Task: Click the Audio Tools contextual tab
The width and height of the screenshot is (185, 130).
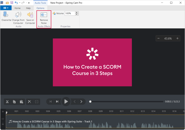Action: [x=40, y=3]
